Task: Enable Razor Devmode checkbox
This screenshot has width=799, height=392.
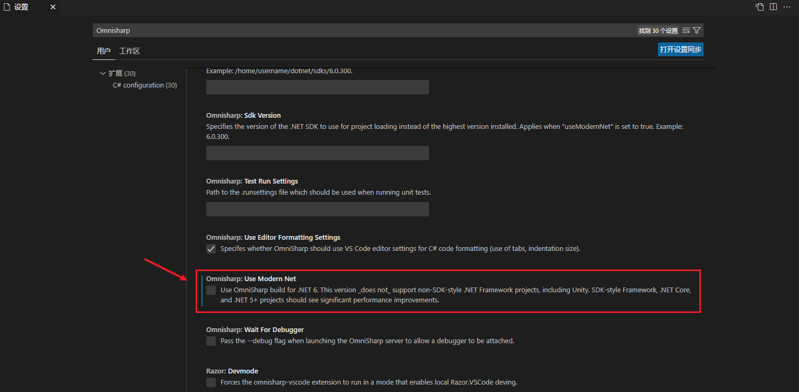Action: pos(211,382)
